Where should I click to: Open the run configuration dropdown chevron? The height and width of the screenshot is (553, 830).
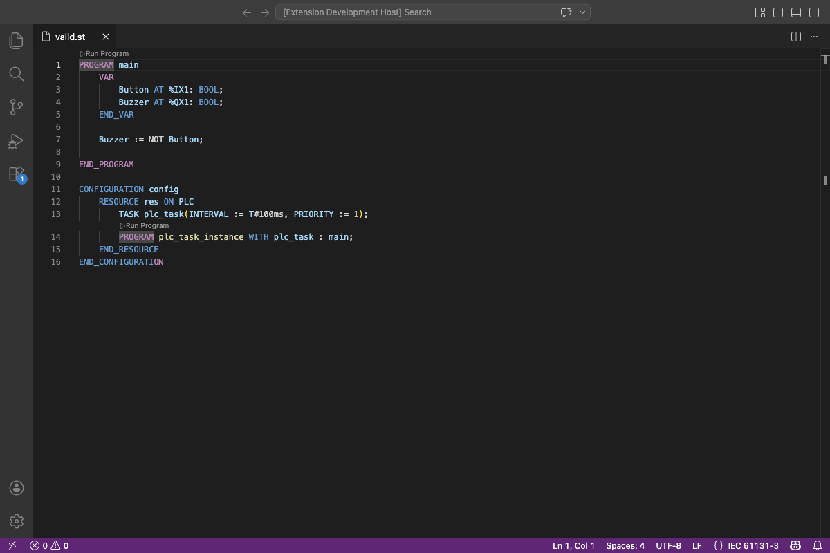pos(582,12)
